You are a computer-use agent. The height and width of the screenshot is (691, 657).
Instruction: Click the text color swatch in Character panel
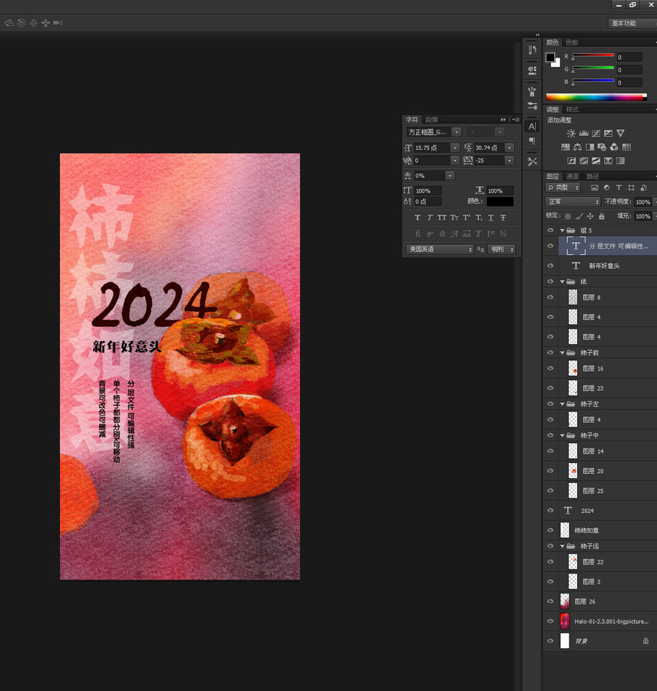point(500,201)
